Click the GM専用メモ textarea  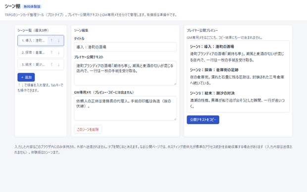click(x=125, y=108)
